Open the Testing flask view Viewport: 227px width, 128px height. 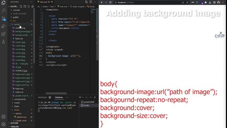[x=4, y=42]
